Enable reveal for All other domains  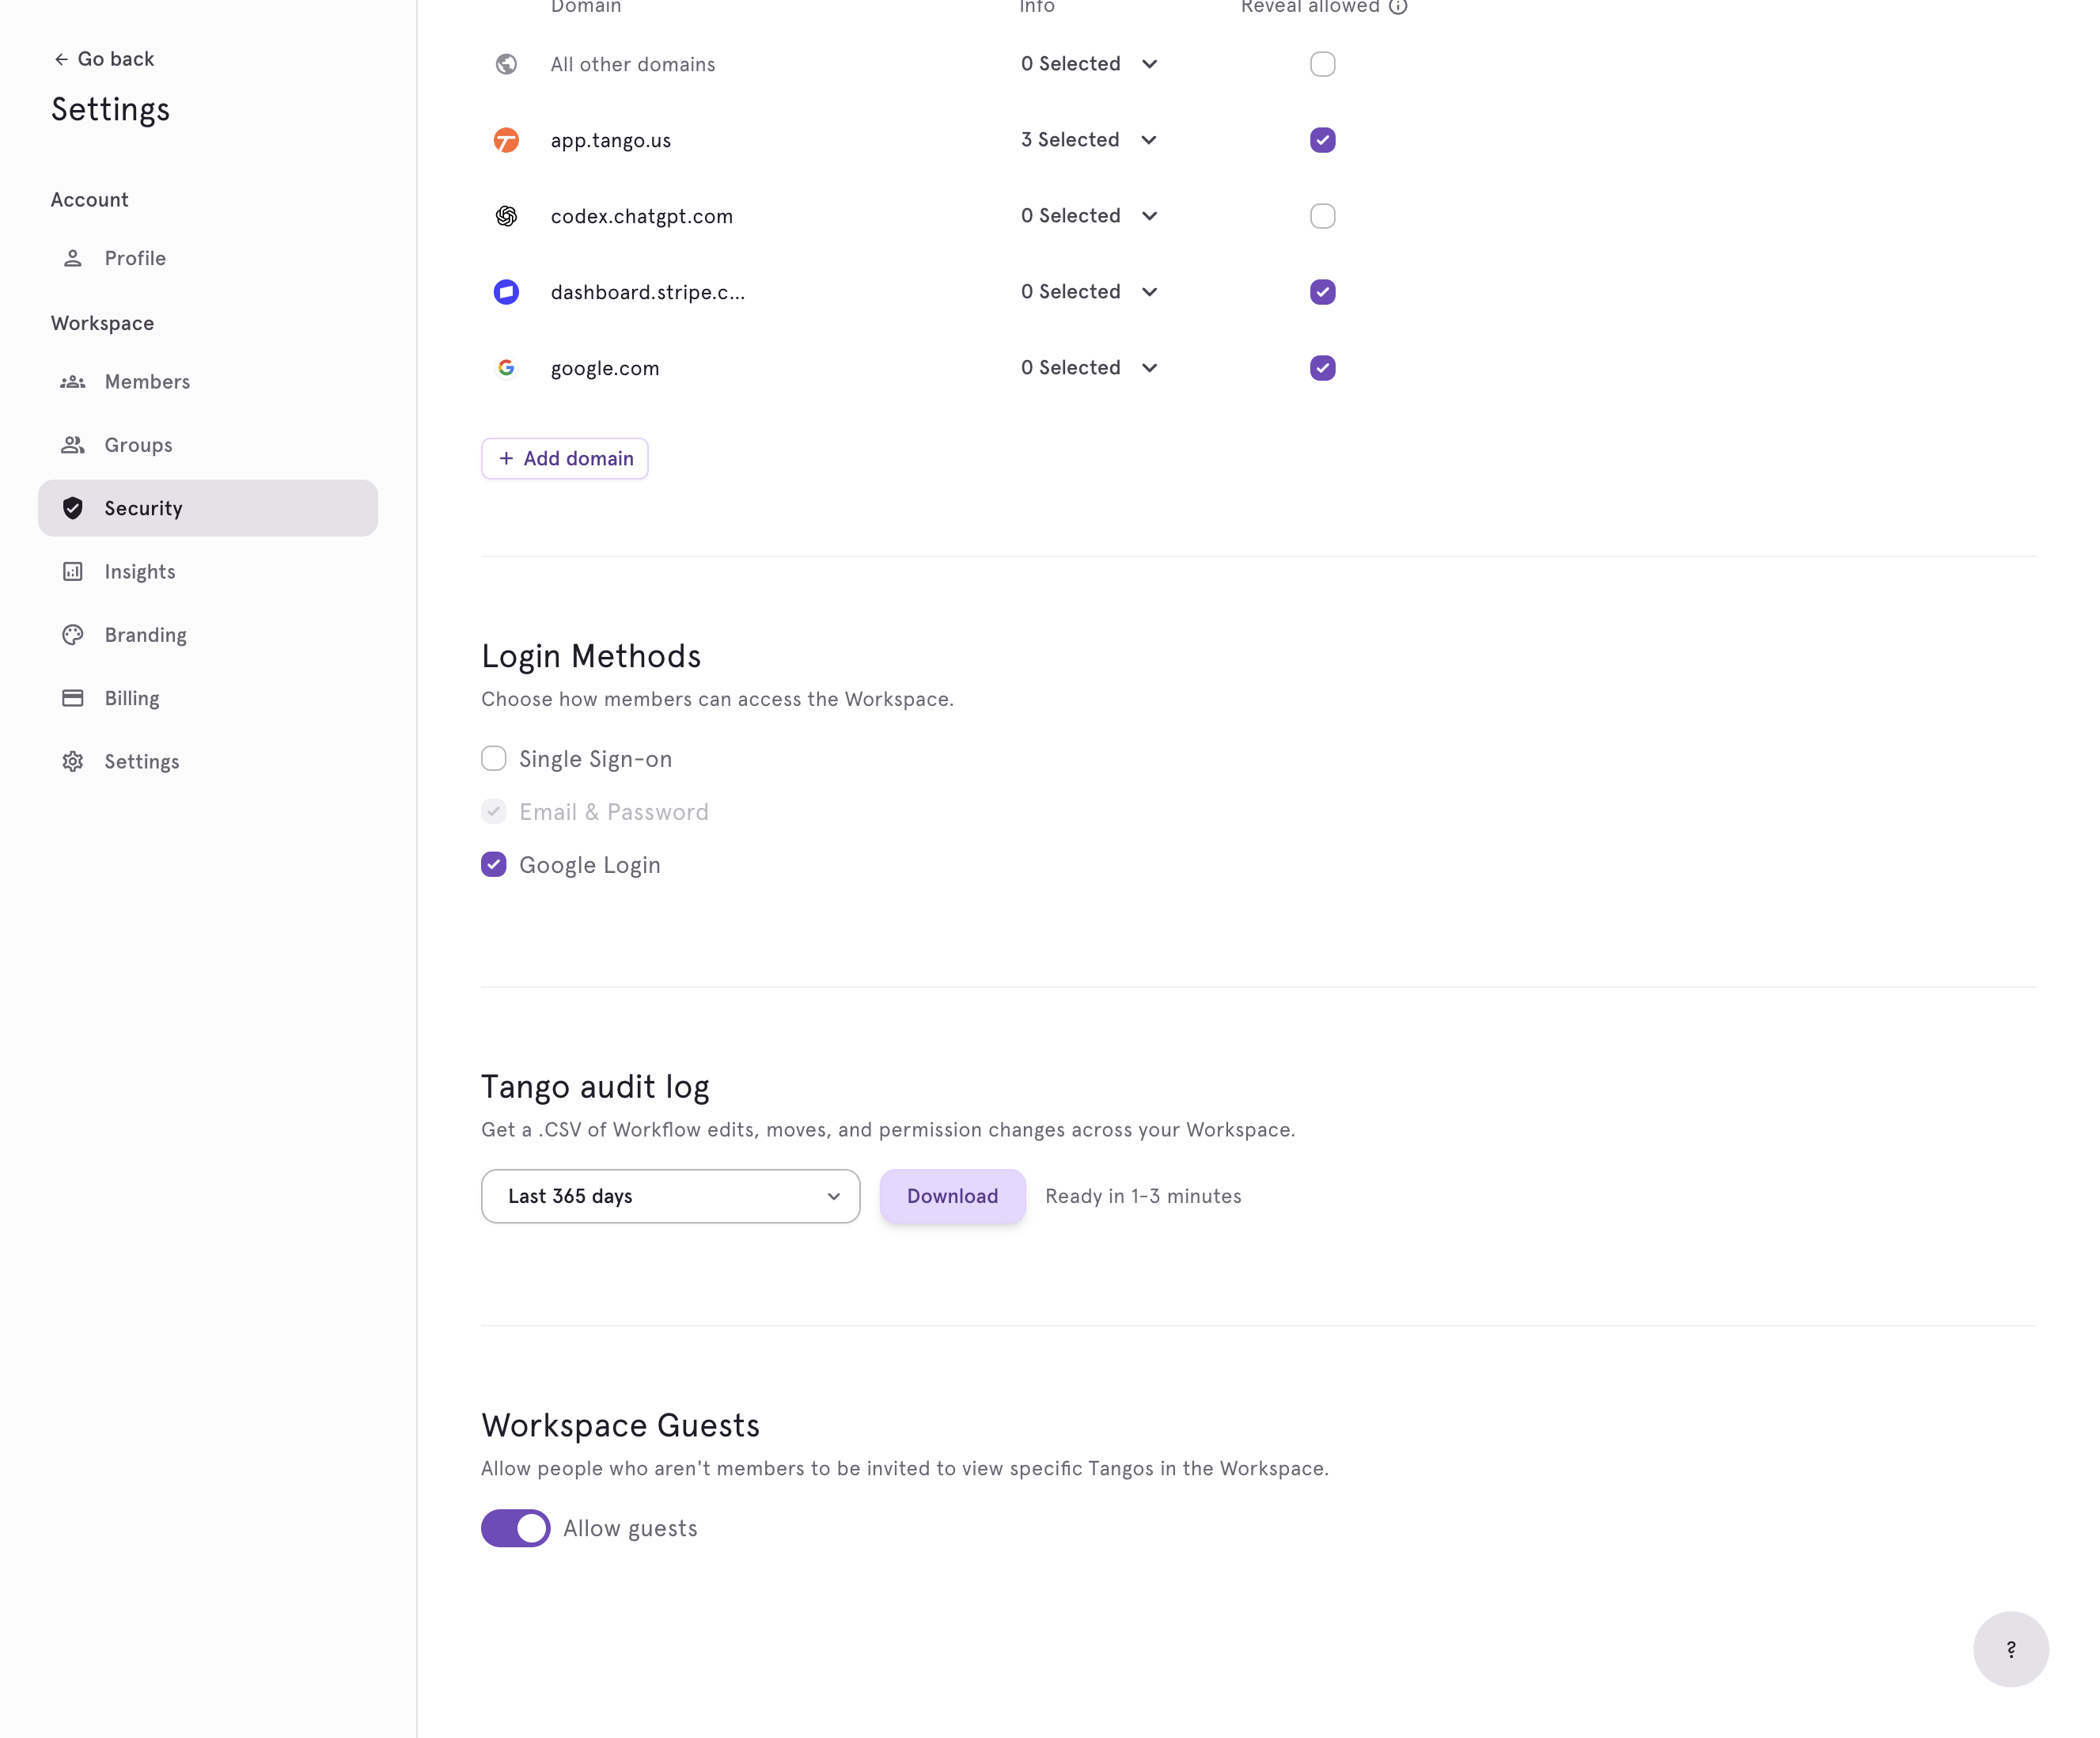coord(1323,64)
